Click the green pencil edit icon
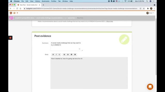Image resolution: width=165 pixels, height=92 pixels. [x=124, y=39]
